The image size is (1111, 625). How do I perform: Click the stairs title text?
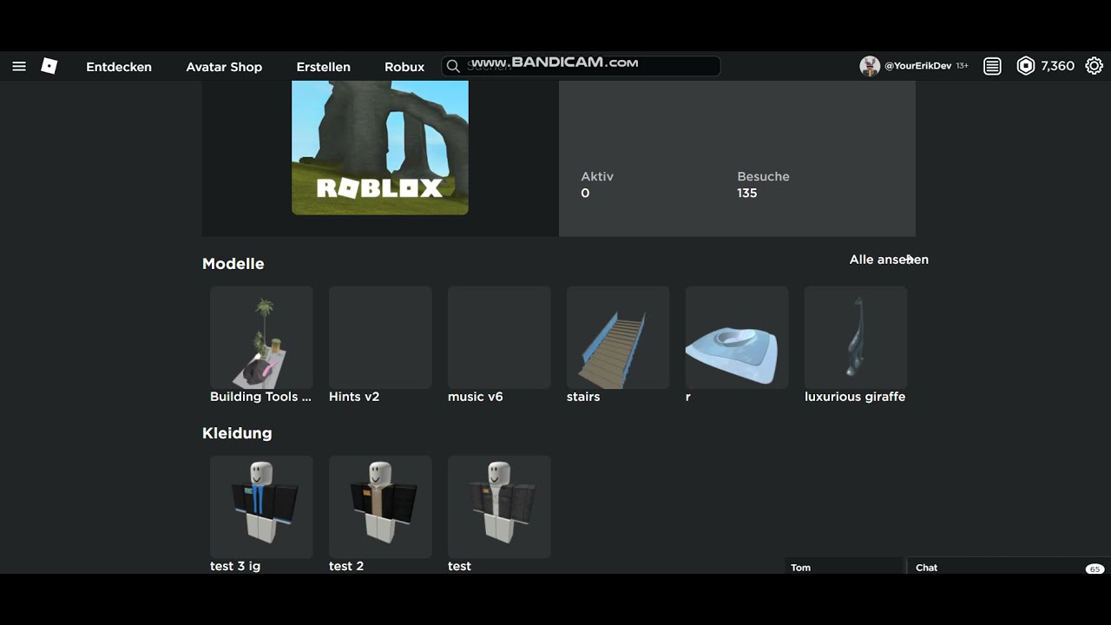[x=583, y=397]
